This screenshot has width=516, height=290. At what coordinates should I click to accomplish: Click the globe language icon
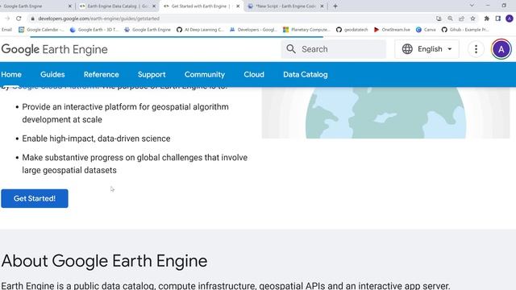point(407,49)
